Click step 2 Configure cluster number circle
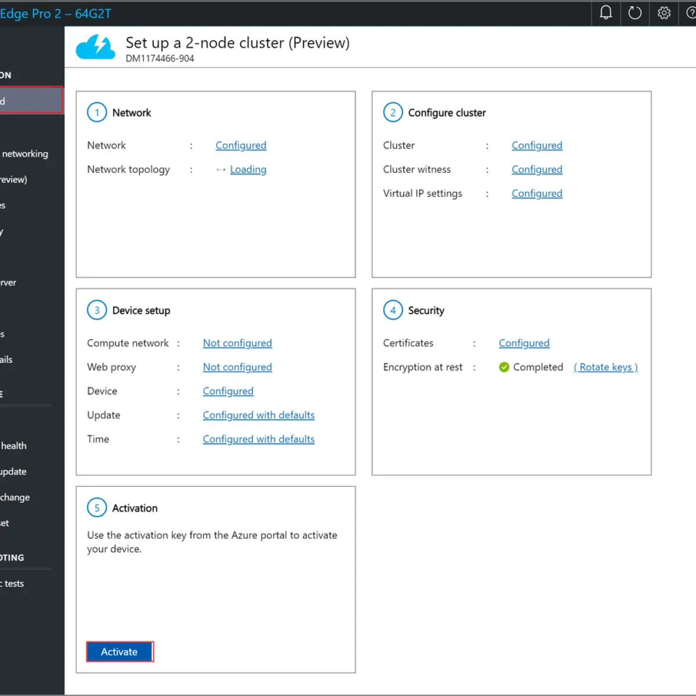Viewport: 696px width, 696px height. point(393,113)
